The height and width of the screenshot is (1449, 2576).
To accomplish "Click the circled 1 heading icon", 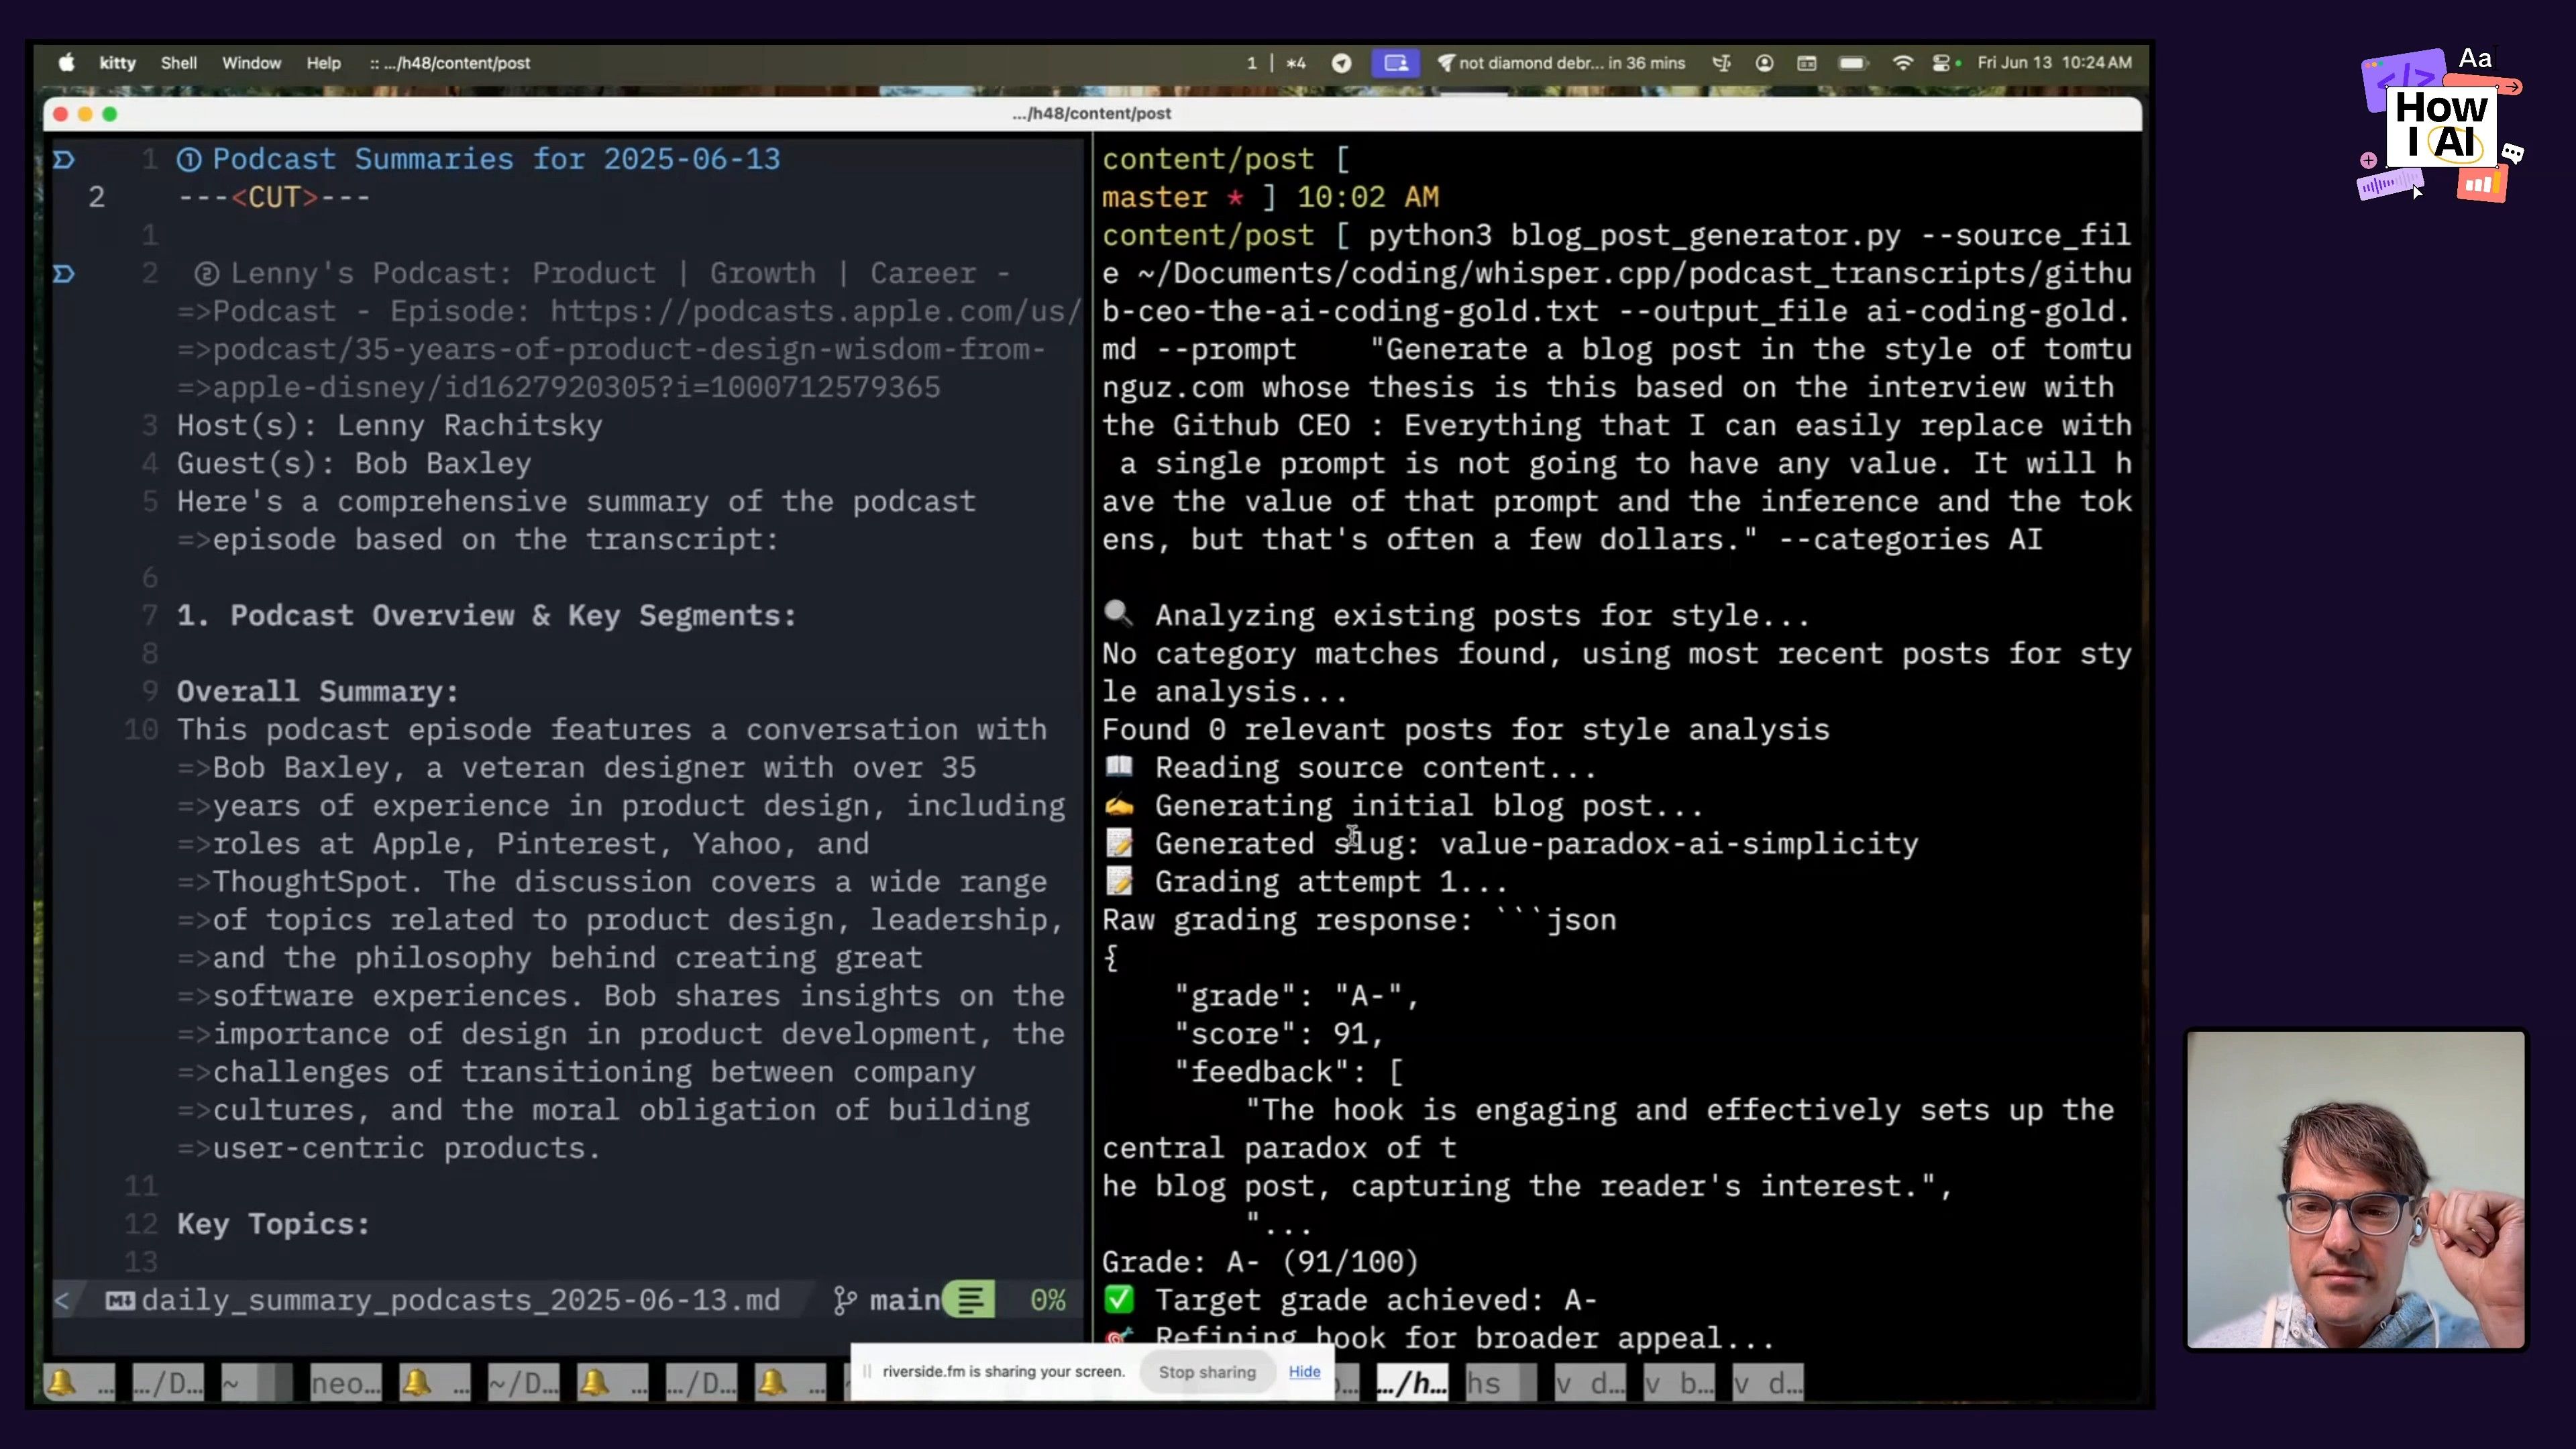I will point(189,160).
